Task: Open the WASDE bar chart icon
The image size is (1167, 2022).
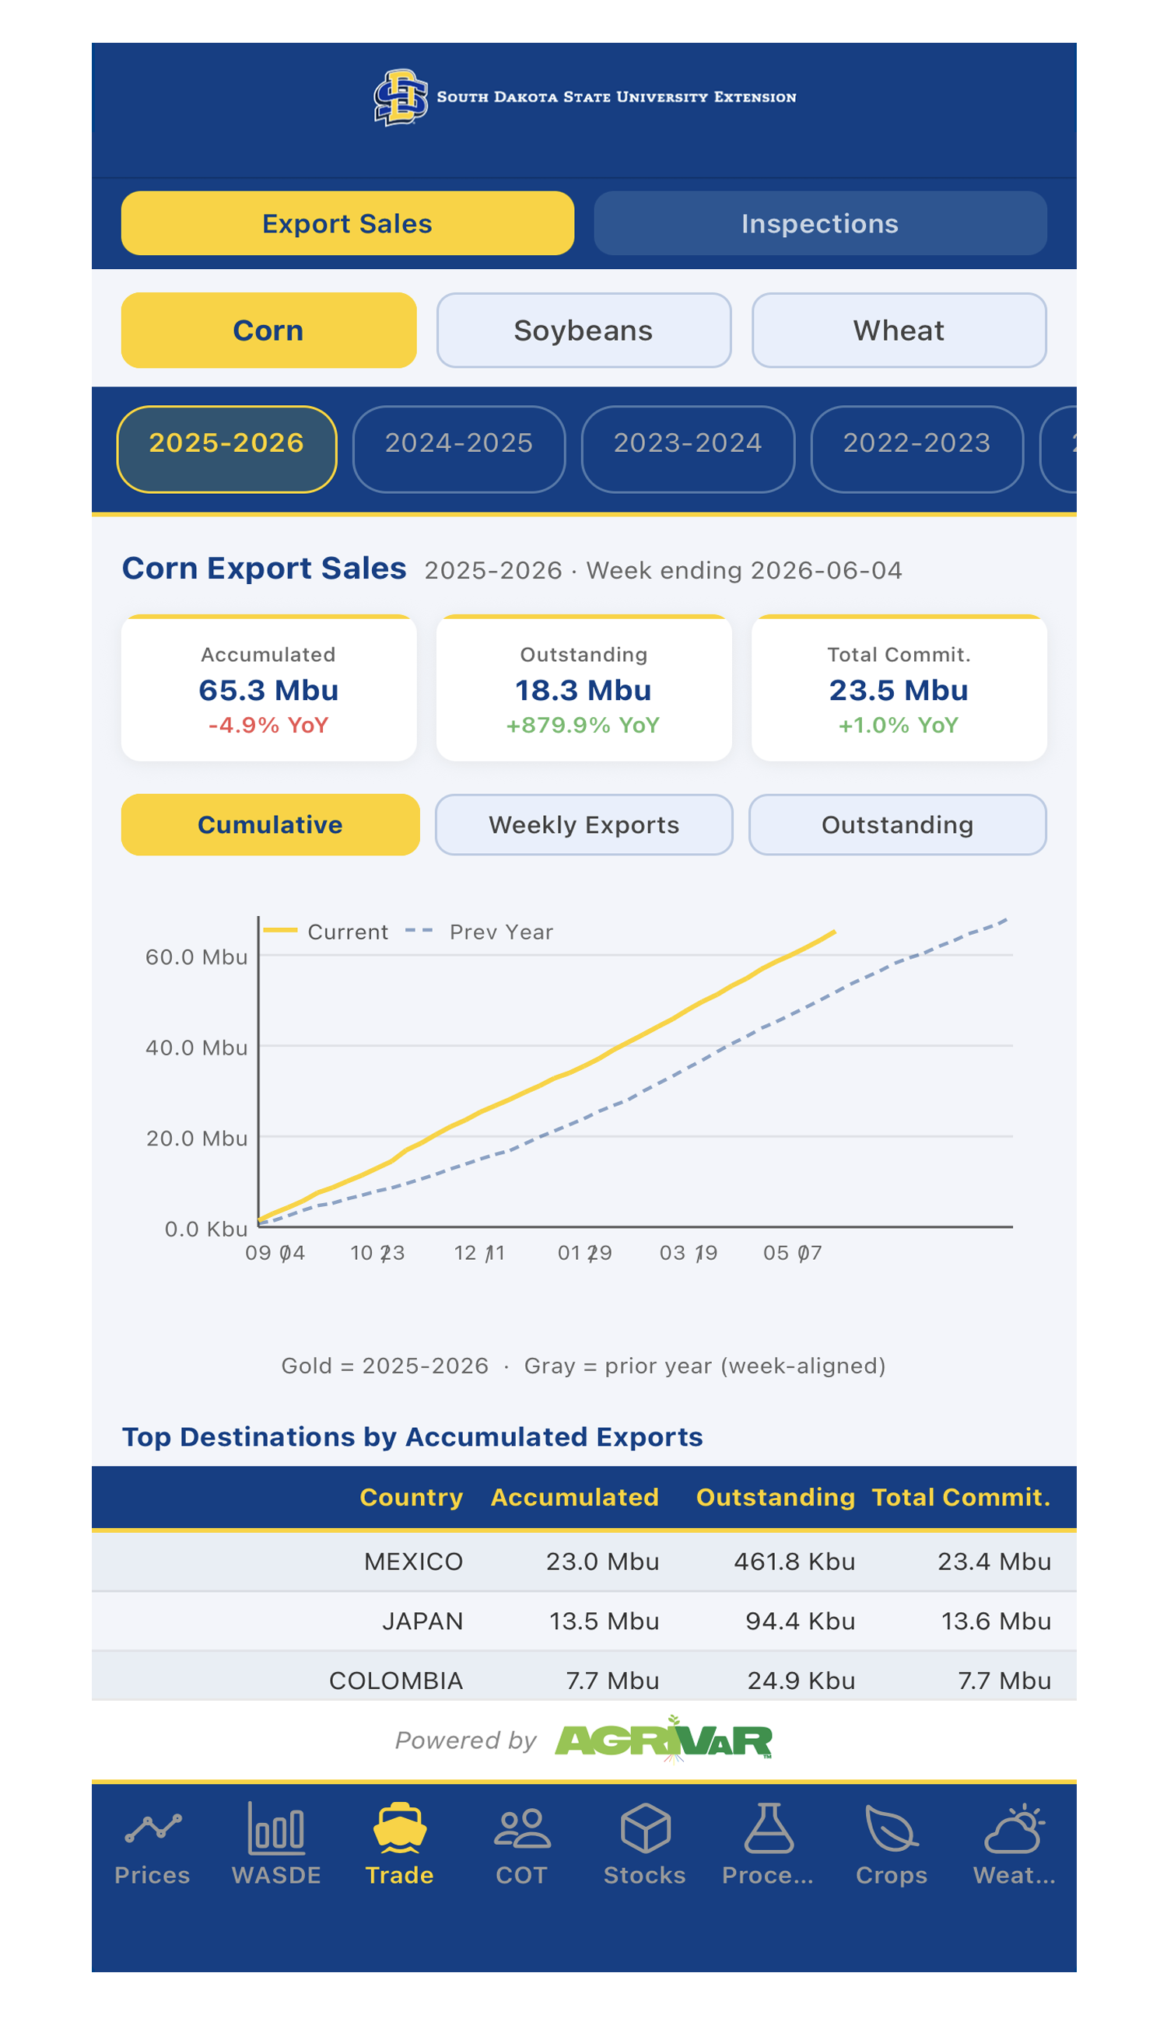Action: click(x=275, y=1829)
